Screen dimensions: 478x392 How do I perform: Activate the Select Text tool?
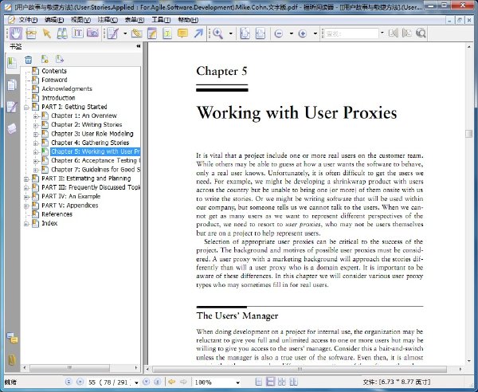pos(31,33)
